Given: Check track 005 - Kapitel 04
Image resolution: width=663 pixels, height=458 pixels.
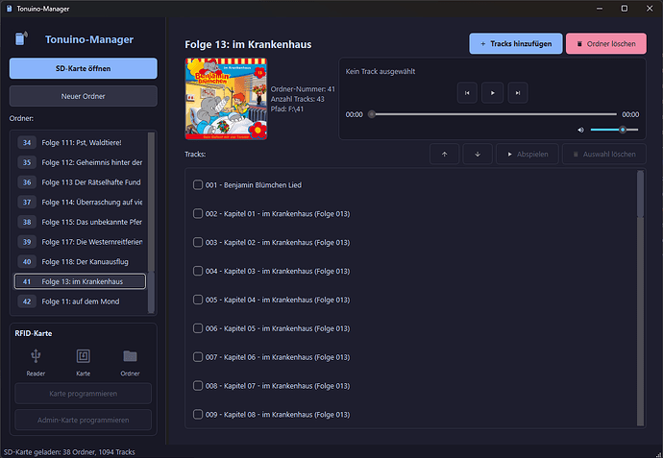Looking at the screenshot, I should click(198, 300).
